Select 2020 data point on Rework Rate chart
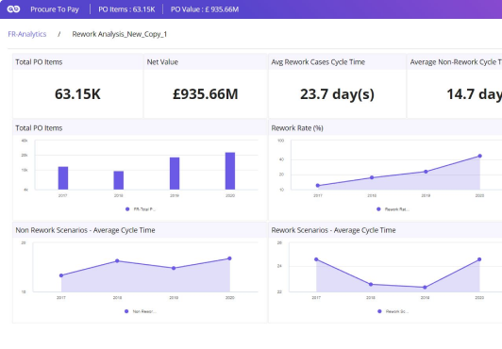502x349 pixels. click(479, 156)
